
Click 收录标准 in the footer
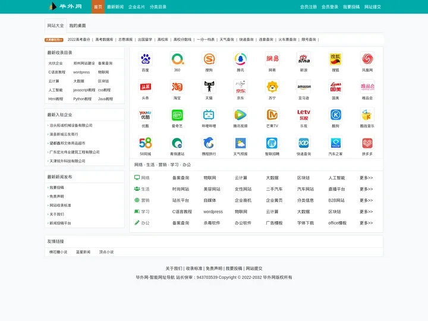point(194,269)
